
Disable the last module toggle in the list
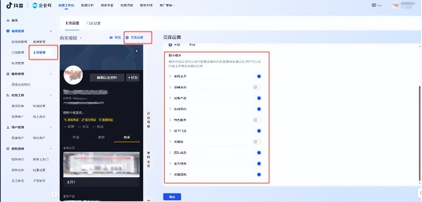[258, 175]
